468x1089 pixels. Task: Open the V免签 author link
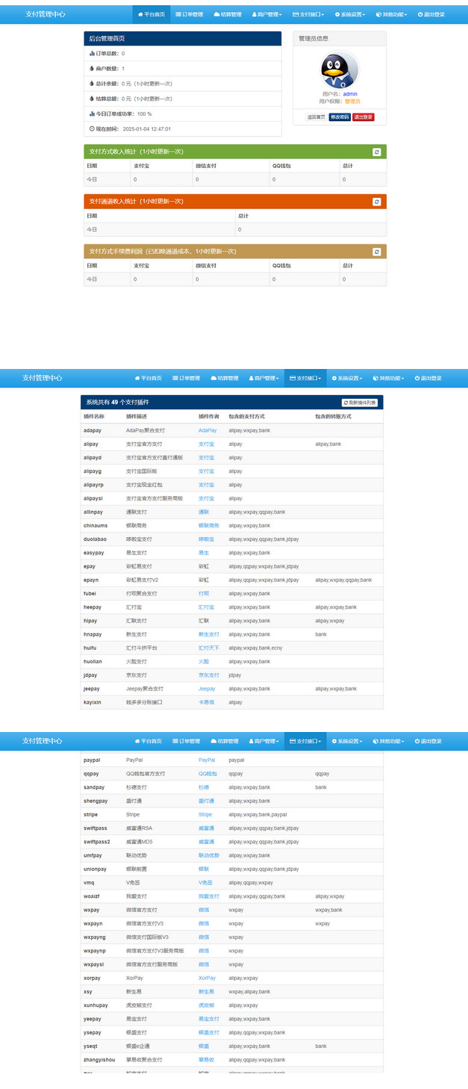pos(206,883)
